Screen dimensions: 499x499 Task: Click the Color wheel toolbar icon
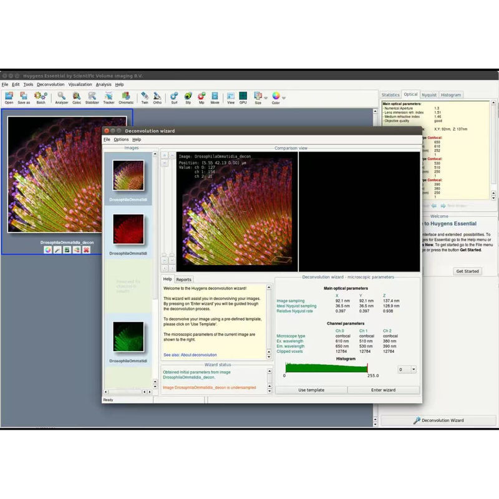tap(276, 98)
